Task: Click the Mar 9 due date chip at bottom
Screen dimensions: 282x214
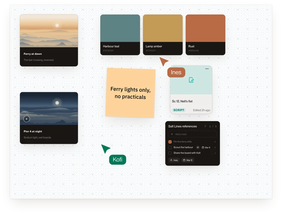Action: coord(188,160)
